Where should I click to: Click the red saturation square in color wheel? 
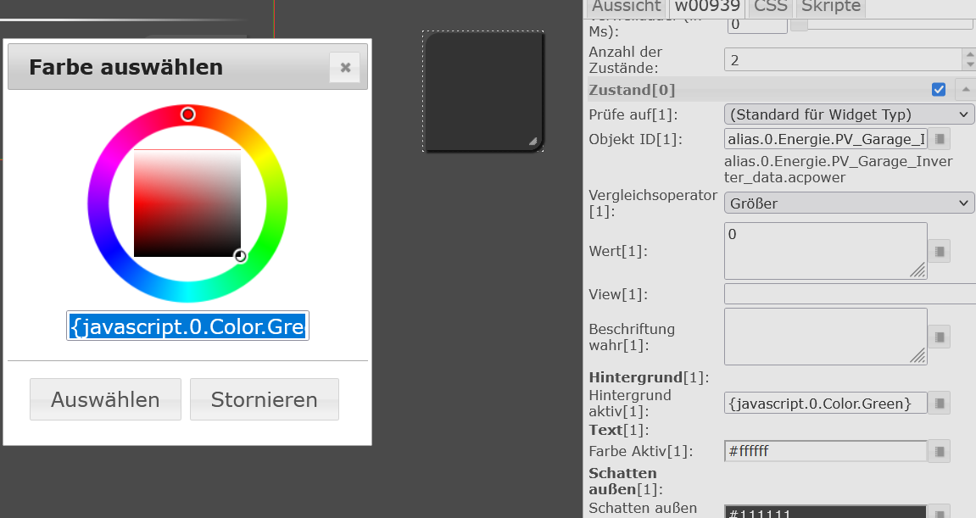click(x=187, y=203)
